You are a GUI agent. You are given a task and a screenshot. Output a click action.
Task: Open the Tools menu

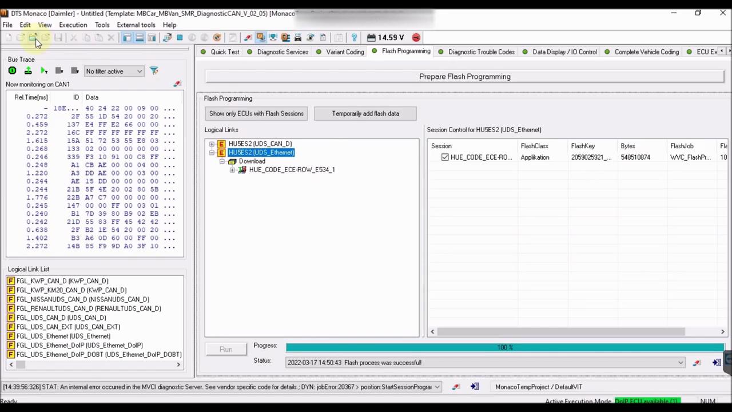pyautogui.click(x=102, y=25)
